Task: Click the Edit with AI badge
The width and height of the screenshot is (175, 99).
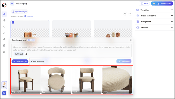Action: [x=31, y=40]
